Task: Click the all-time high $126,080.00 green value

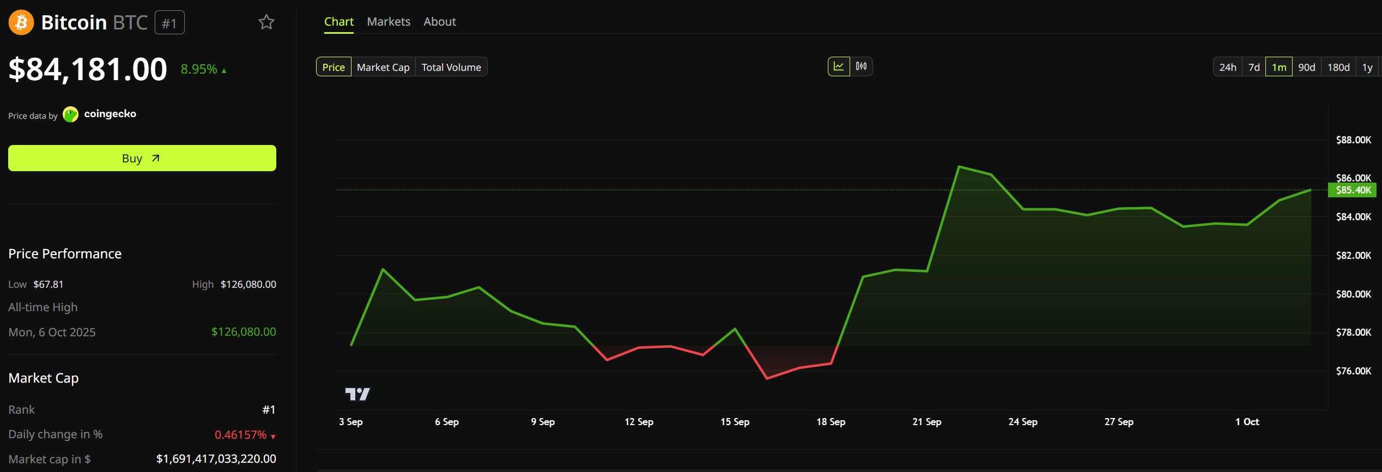Action: [x=244, y=331]
